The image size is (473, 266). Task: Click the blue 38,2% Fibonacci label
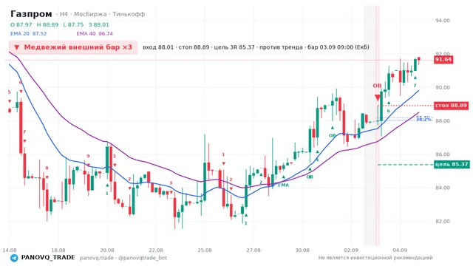[x=423, y=119]
